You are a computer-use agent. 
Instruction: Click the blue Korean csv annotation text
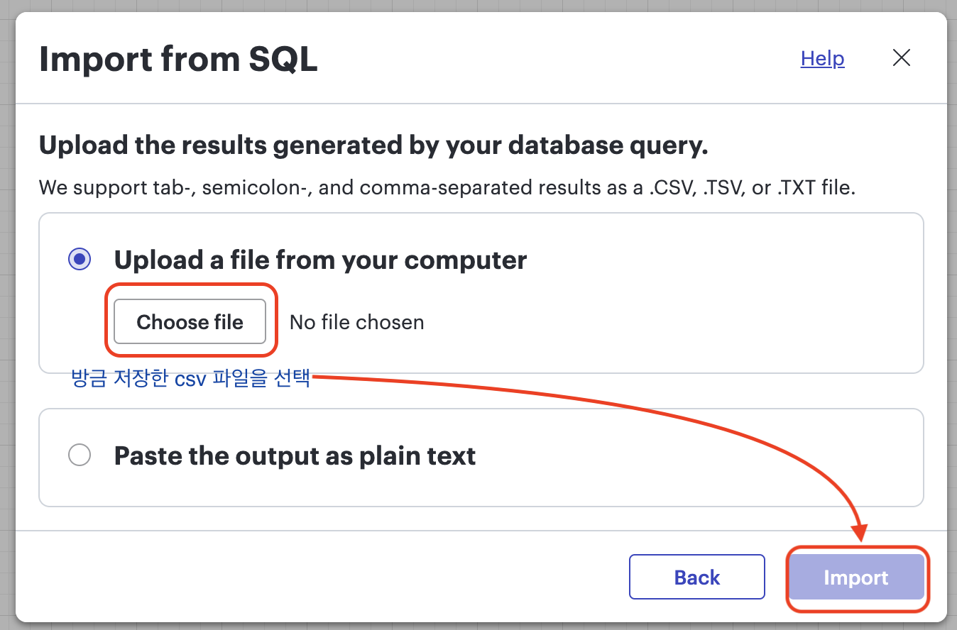coord(191,378)
